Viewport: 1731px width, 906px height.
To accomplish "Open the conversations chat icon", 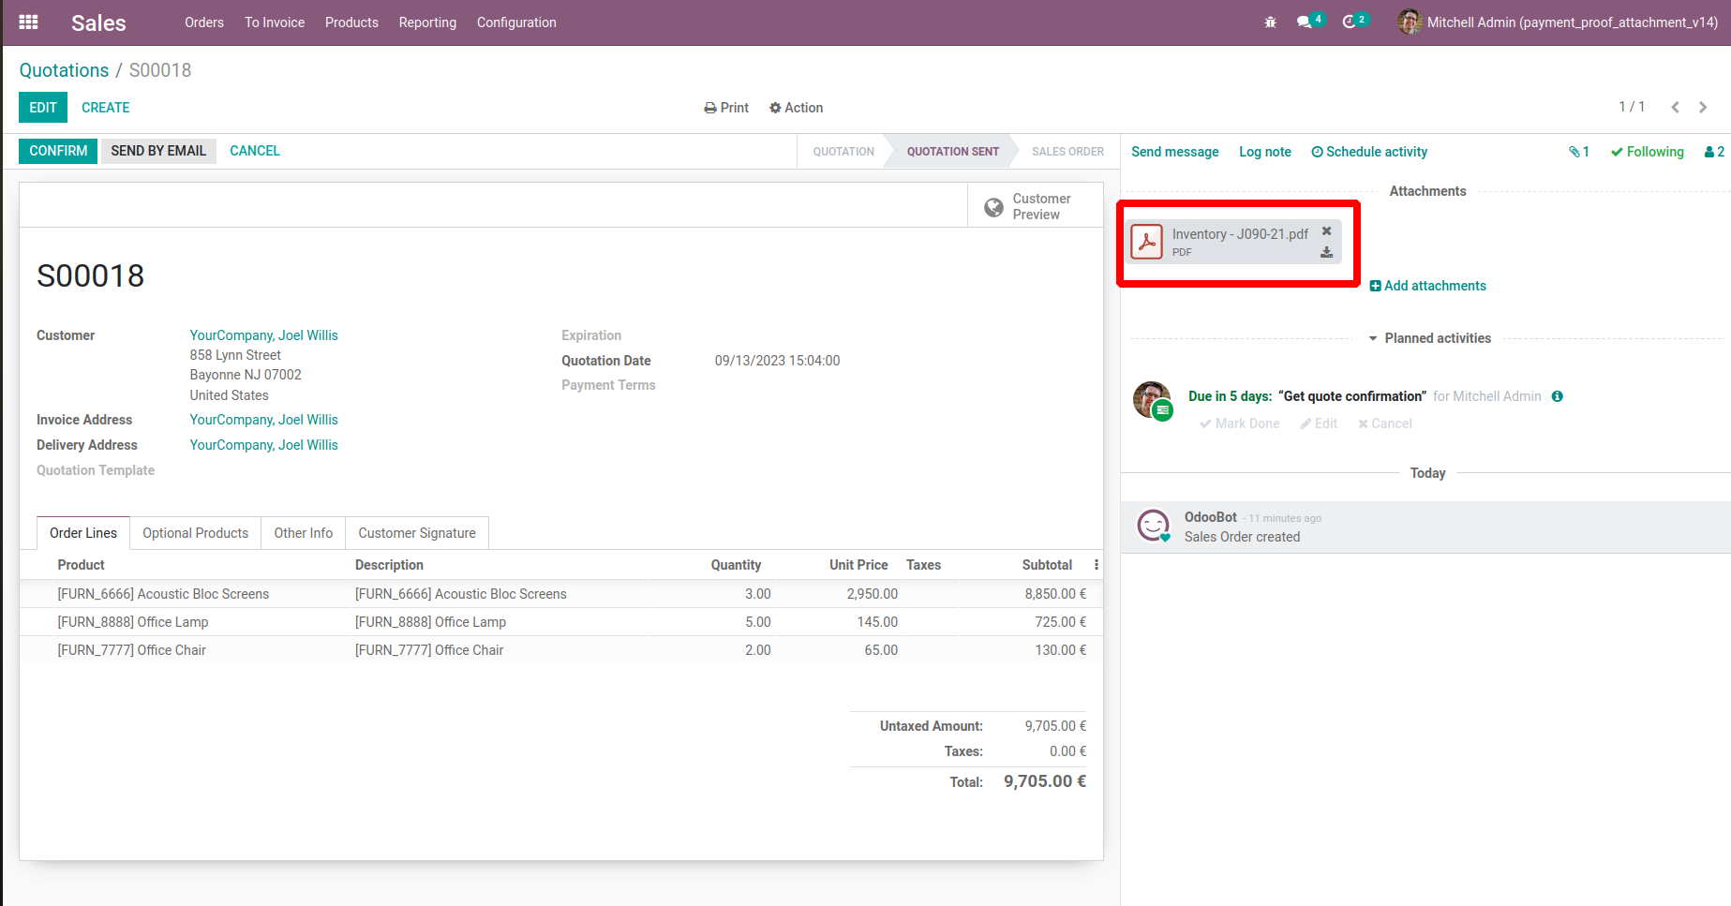I will click(x=1304, y=22).
